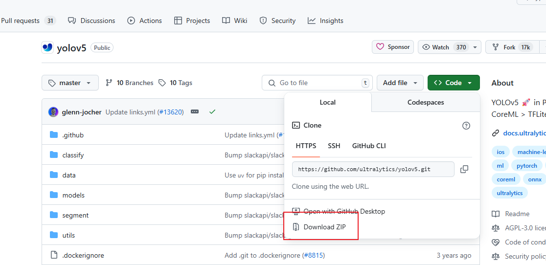546x265 pixels.
Task: Click the Watch button
Action: point(444,47)
